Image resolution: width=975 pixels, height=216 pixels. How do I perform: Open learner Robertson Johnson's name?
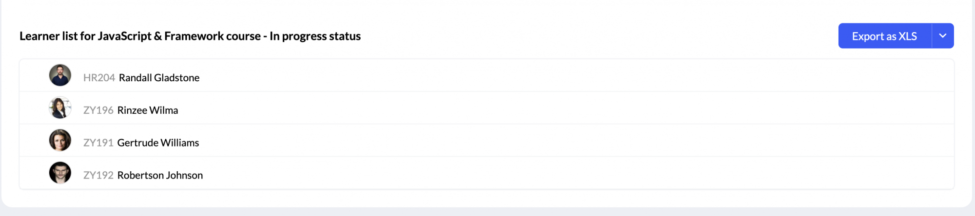160,175
